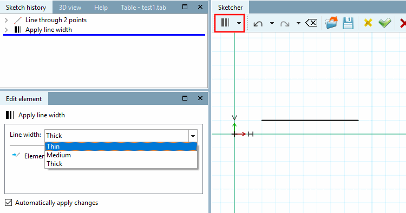Switch to the 3D view tab

(x=70, y=8)
